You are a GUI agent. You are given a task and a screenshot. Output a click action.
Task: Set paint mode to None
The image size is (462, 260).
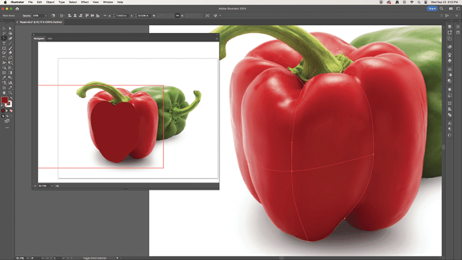pyautogui.click(x=11, y=111)
